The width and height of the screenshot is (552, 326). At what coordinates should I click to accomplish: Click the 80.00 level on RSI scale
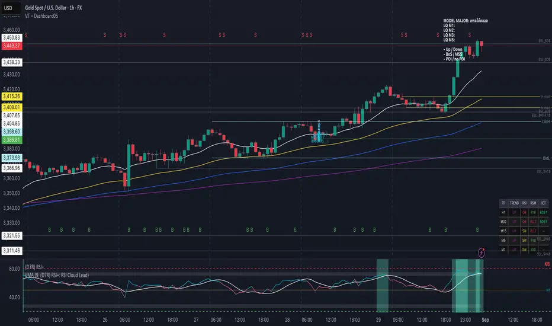pyautogui.click(x=14, y=269)
